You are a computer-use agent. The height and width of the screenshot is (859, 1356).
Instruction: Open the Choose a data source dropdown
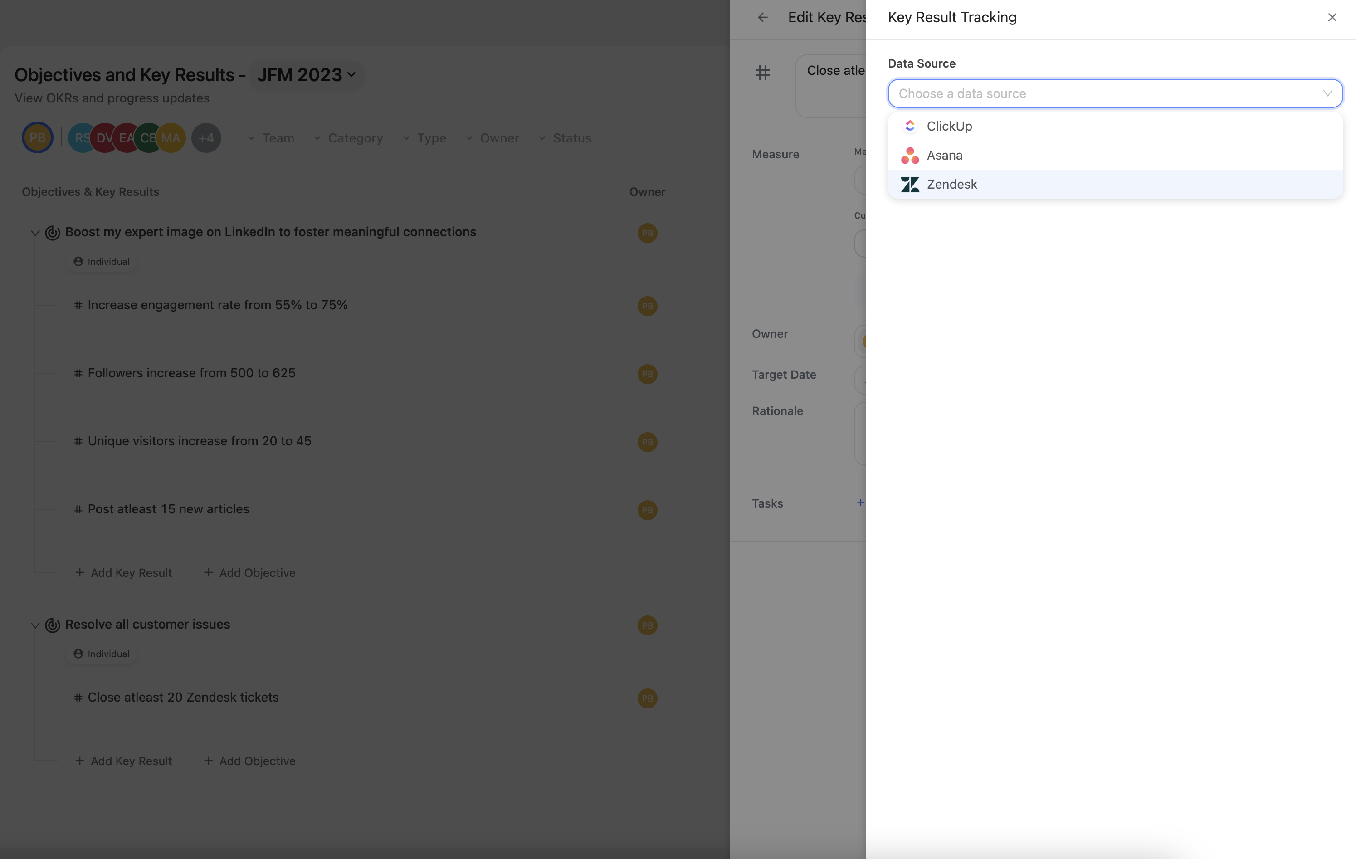pyautogui.click(x=1115, y=93)
